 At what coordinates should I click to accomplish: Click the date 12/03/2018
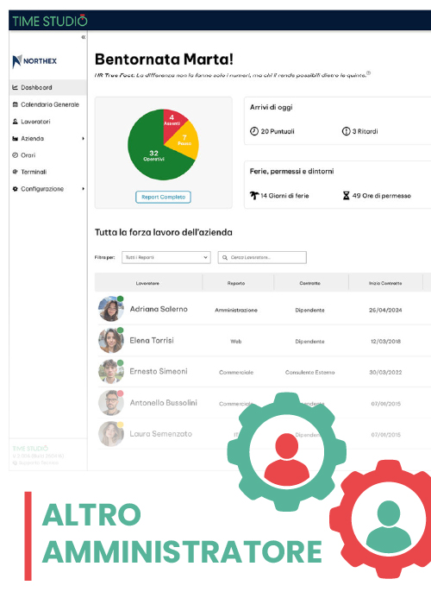pyautogui.click(x=385, y=342)
